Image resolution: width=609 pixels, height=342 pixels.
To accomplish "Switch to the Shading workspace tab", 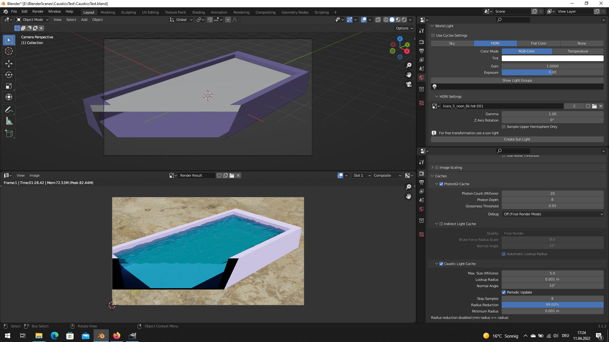I will click(x=198, y=12).
